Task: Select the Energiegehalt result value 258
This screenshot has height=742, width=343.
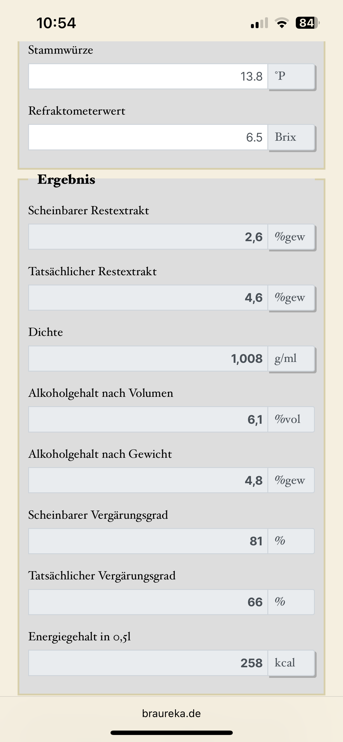Action: tap(148, 663)
